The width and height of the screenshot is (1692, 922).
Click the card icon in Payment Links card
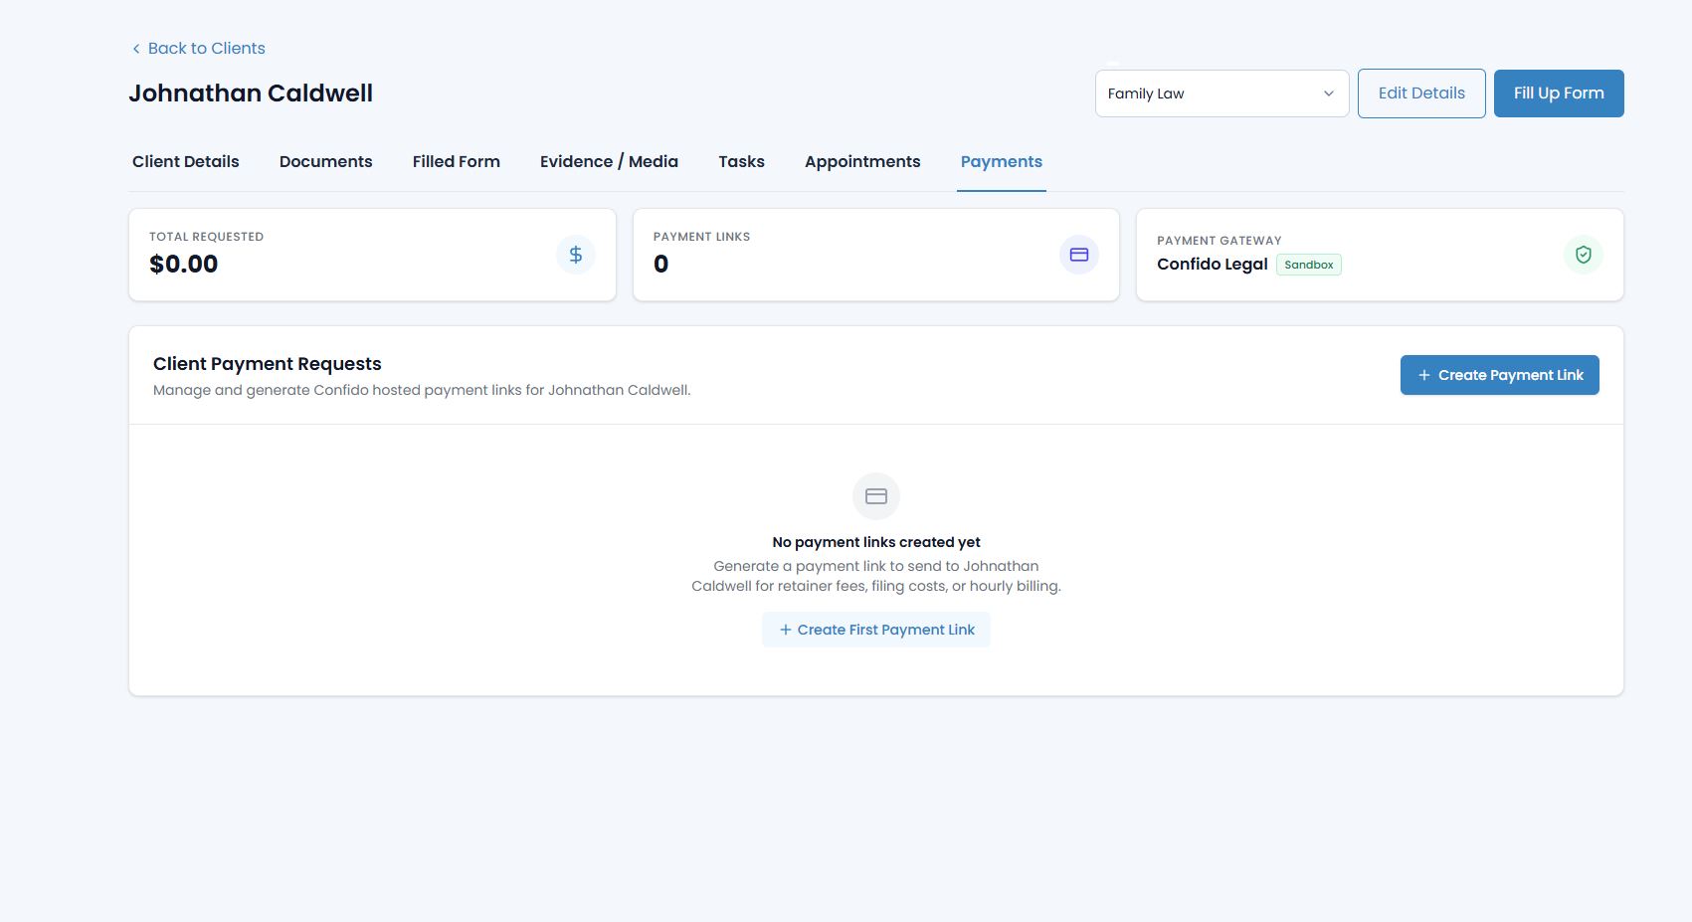tap(1079, 255)
